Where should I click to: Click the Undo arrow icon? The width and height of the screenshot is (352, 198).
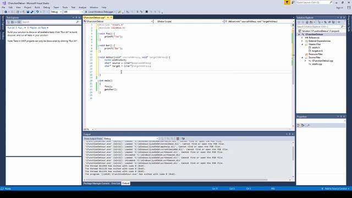(37, 12)
